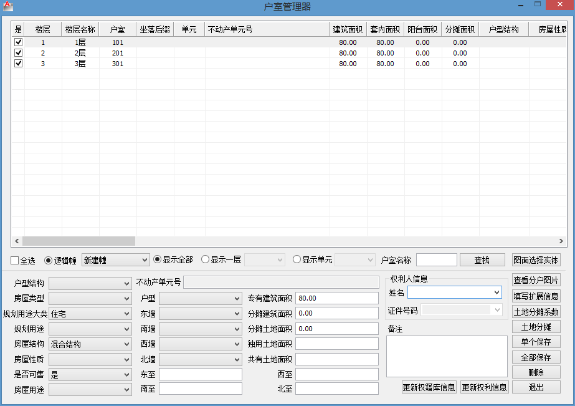Expand the 房屋用途 dropdown

[90, 390]
